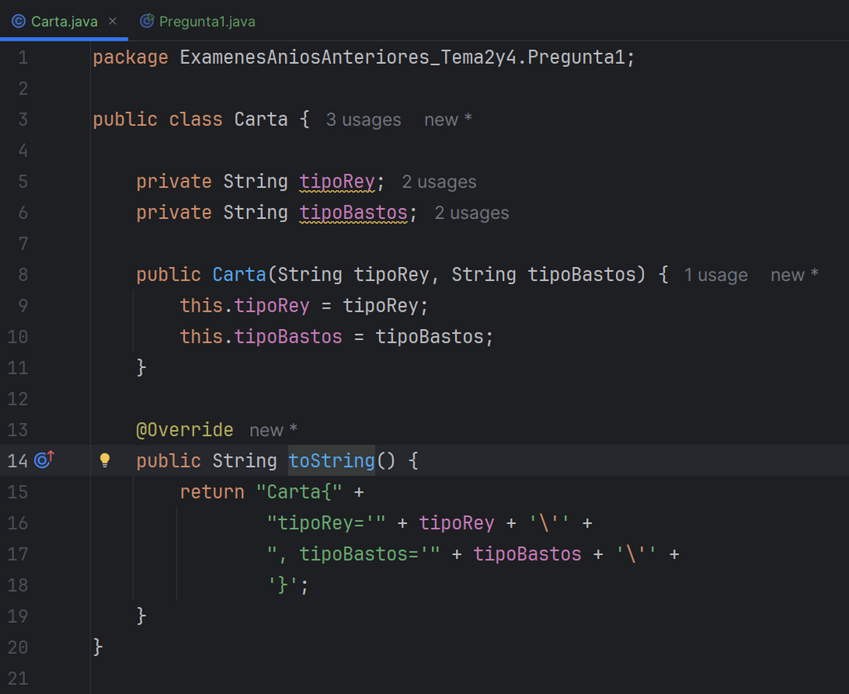Screen dimensions: 849x694
Task: Select the highlighted toString method name
Action: pos(331,461)
